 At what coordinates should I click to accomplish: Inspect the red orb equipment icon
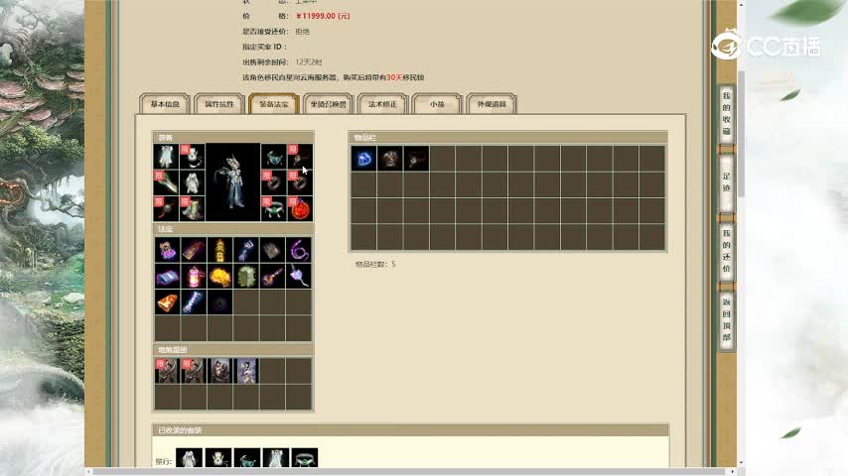300,208
